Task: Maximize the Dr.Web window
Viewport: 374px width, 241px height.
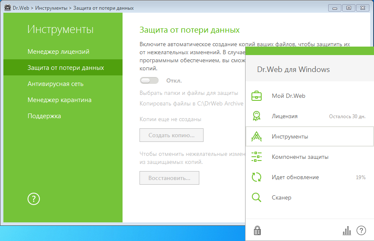Action: coord(349,8)
